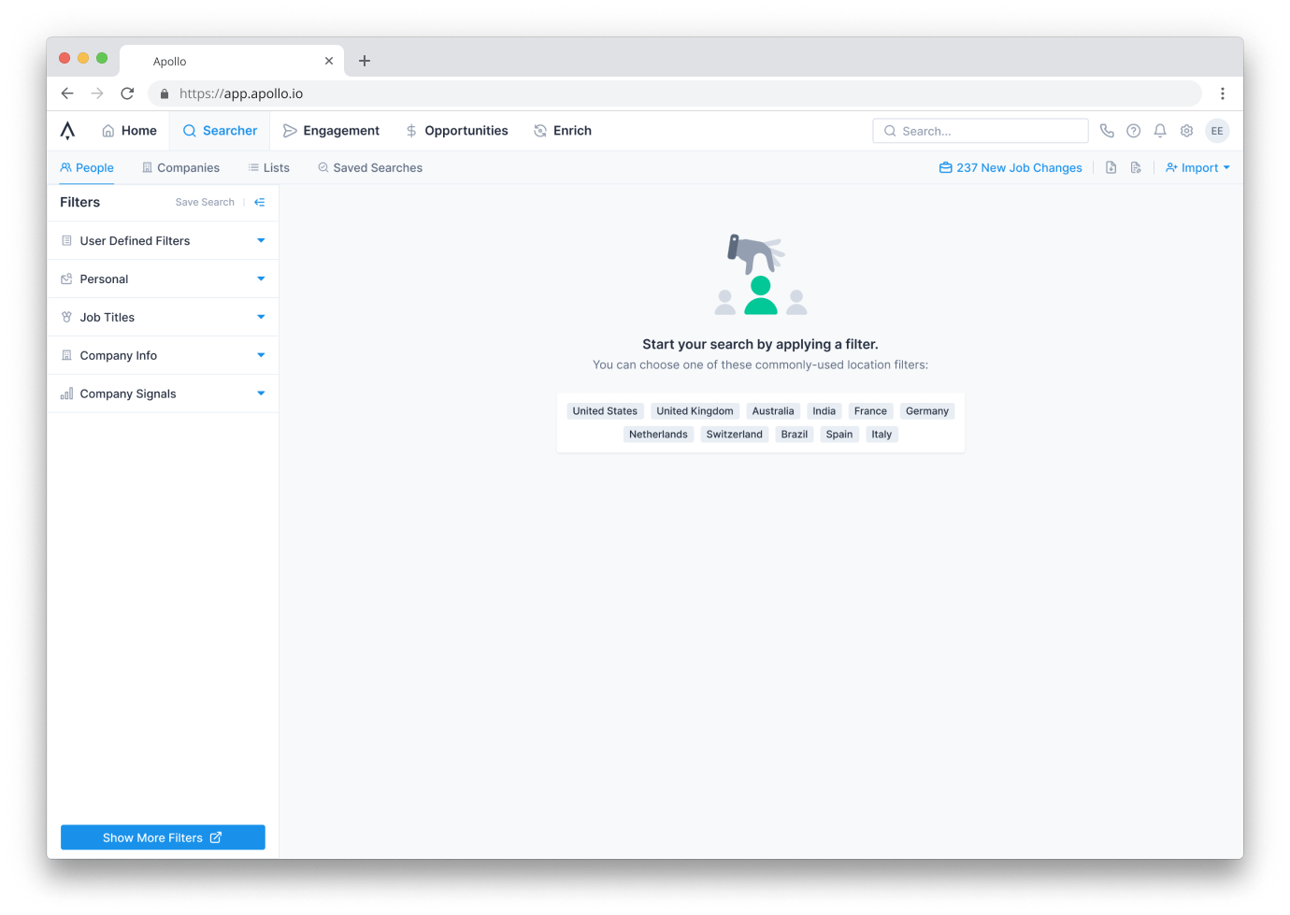This screenshot has width=1290, height=915.
Task: Expand User Defined Filters
Action: pyautogui.click(x=163, y=241)
